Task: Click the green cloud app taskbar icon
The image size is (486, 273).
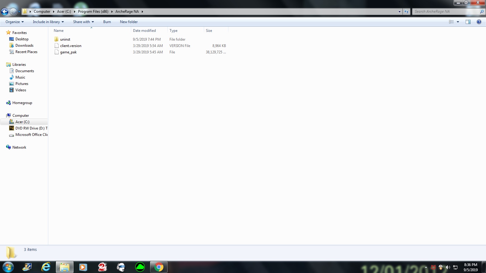Action: point(140,267)
